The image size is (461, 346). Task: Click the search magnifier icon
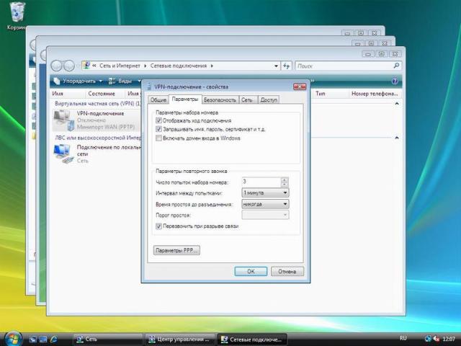396,66
